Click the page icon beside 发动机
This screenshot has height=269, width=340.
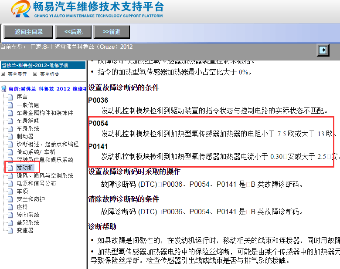(x=10, y=168)
